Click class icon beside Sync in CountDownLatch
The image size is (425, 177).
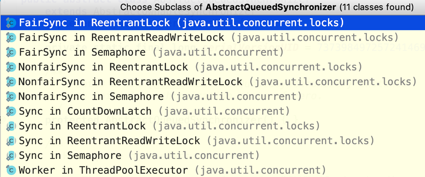coord(11,111)
